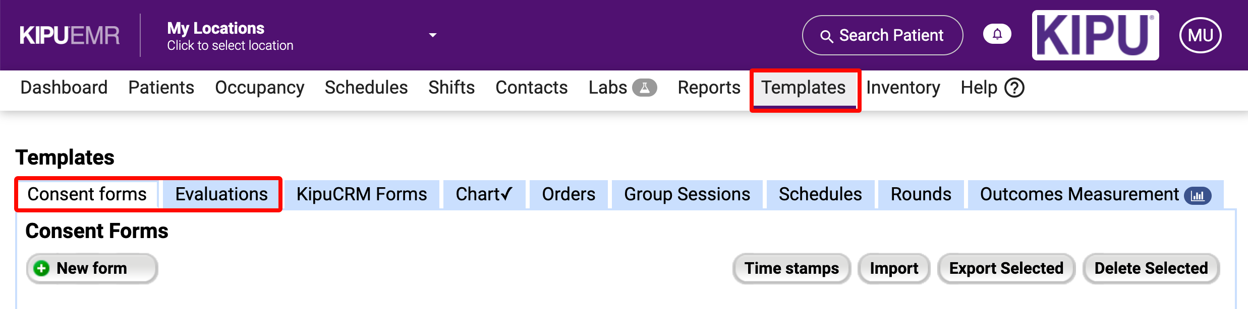Switch to the Evaluations tab
1248x309 pixels.
coord(221,194)
